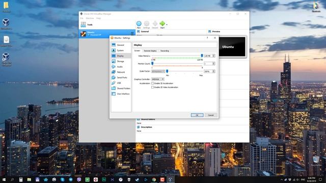Enable 2D Video Acceleration checkbox
Viewport: 326px width, 183px height.
click(x=153, y=87)
